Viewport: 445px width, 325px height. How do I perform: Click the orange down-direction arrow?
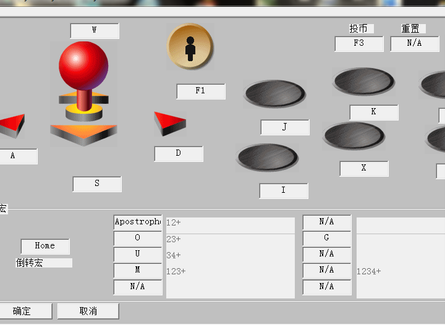tap(83, 134)
